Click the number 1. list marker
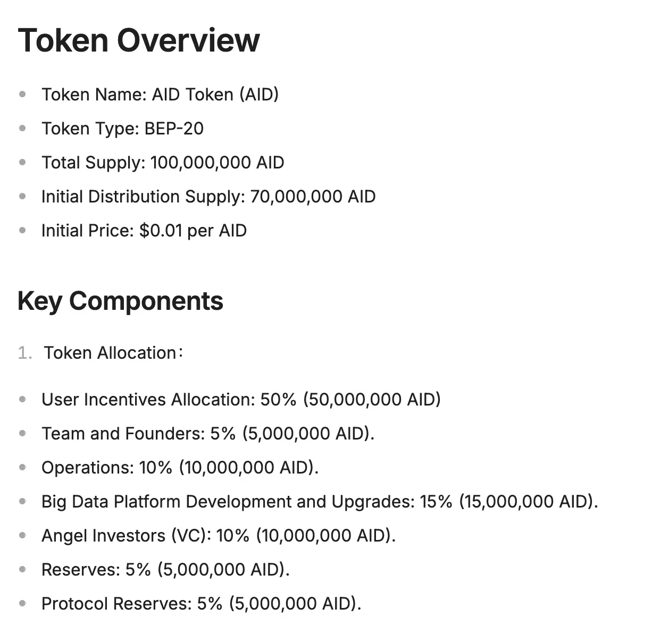 tap(25, 353)
